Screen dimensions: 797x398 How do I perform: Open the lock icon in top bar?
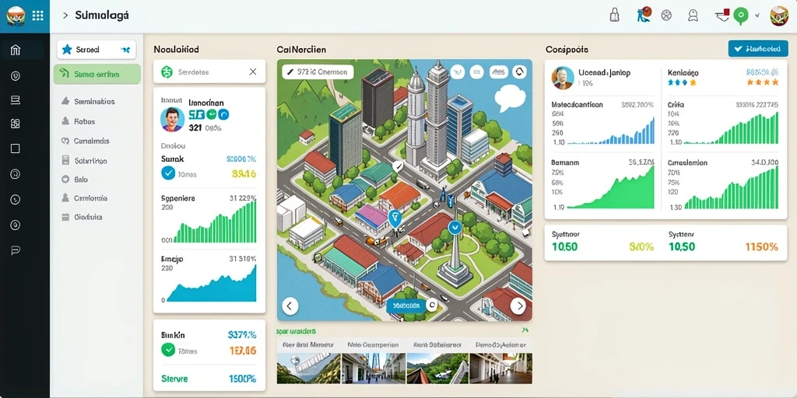coord(615,15)
